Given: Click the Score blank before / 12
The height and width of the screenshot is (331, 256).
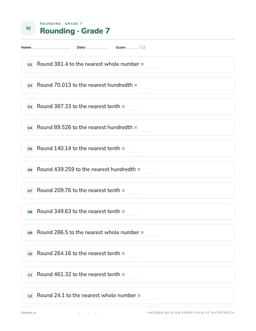Looking at the screenshot, I should [x=132, y=48].
